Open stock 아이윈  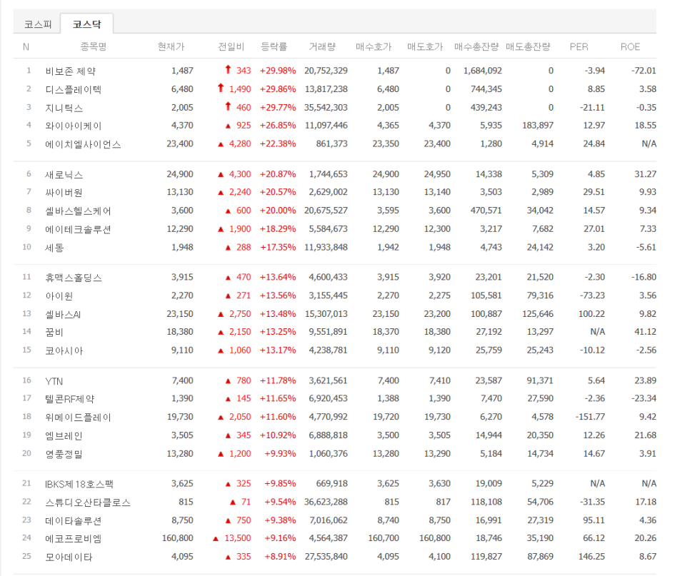59,296
